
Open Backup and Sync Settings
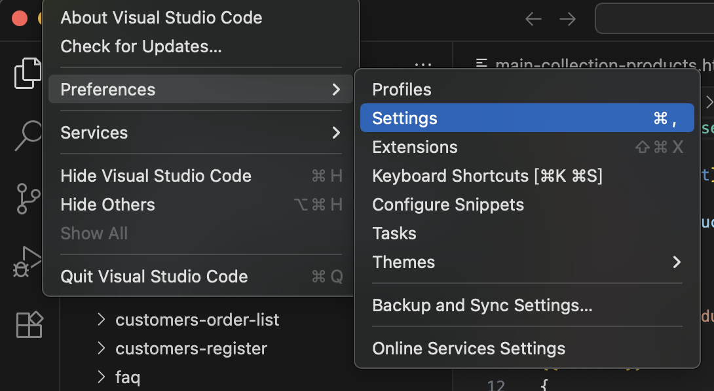pyautogui.click(x=482, y=305)
